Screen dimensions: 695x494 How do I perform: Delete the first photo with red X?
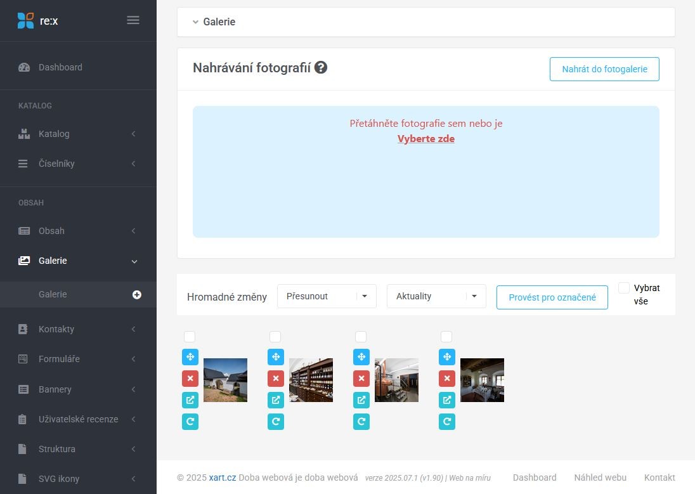(190, 379)
